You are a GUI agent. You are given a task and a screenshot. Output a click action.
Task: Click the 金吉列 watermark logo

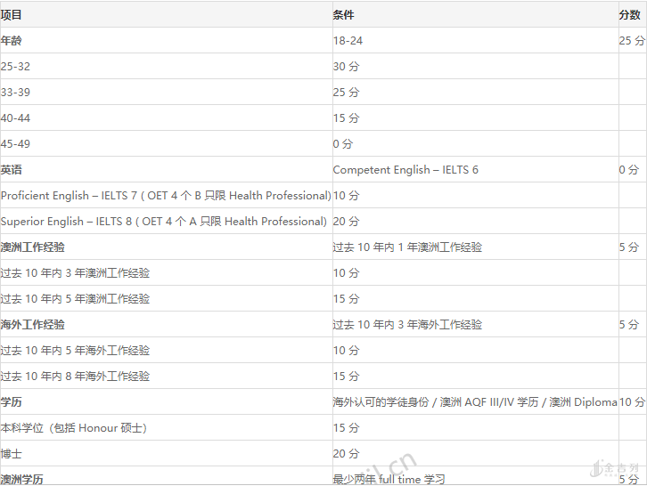[x=616, y=468]
